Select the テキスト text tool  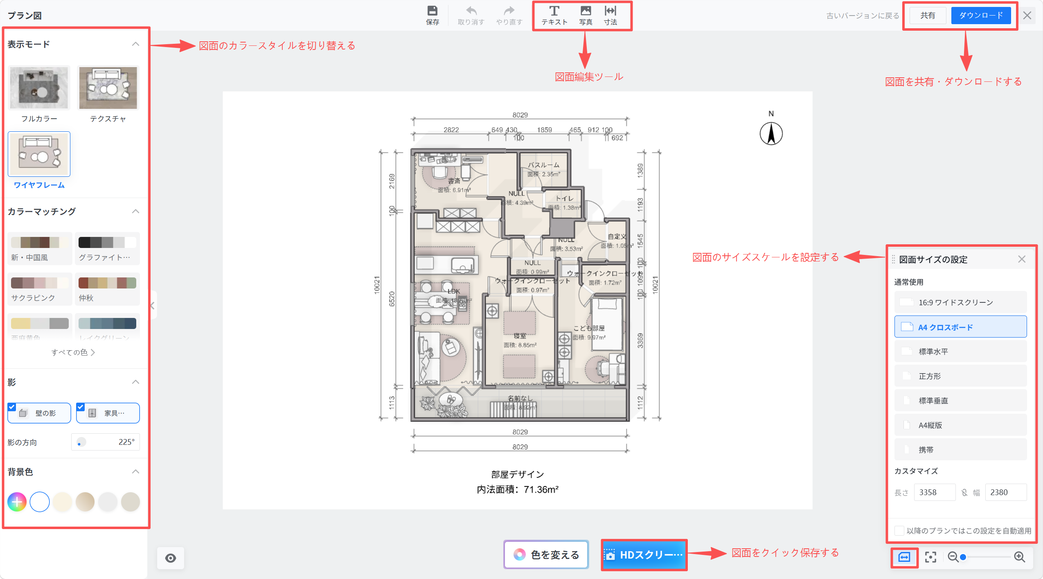[x=554, y=16]
